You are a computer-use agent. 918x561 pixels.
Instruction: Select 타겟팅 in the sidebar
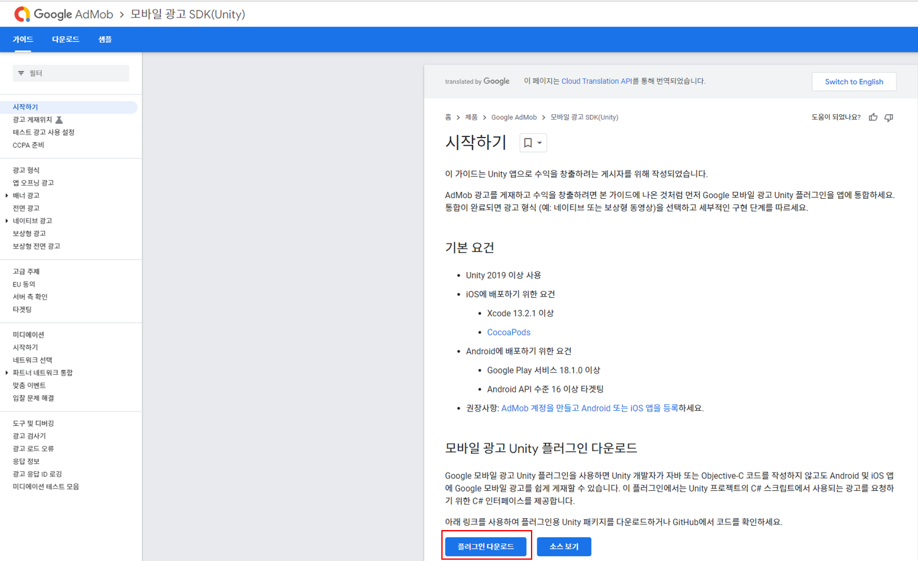click(x=22, y=310)
